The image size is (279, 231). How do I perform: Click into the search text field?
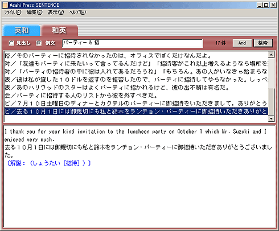click(133, 43)
